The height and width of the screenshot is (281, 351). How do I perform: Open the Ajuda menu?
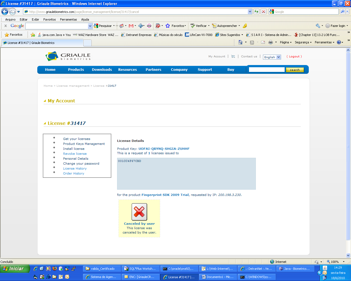coord(85,19)
